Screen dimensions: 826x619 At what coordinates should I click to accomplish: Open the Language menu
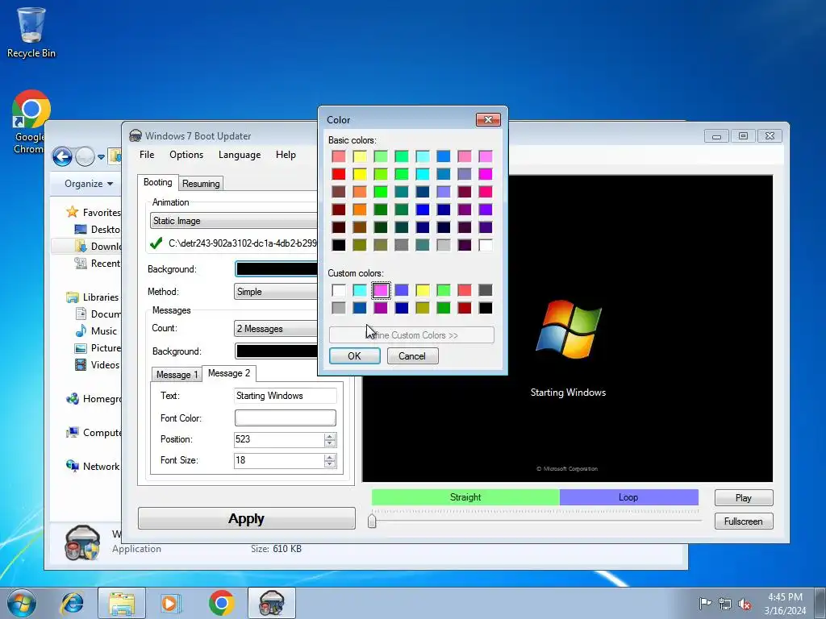point(240,155)
